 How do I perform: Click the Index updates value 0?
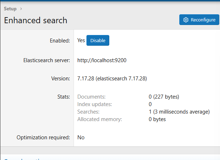(150, 104)
